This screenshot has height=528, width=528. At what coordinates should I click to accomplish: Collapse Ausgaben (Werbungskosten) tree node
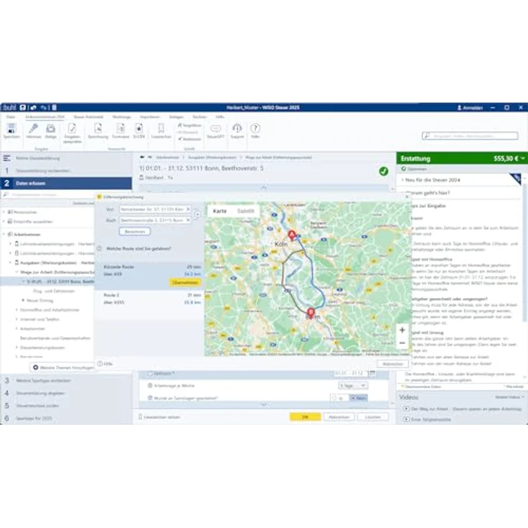coord(11,263)
